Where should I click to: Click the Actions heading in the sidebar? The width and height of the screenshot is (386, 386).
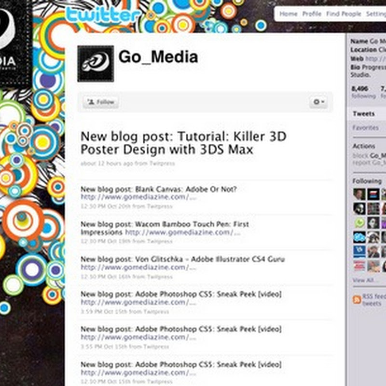pyautogui.click(x=364, y=146)
